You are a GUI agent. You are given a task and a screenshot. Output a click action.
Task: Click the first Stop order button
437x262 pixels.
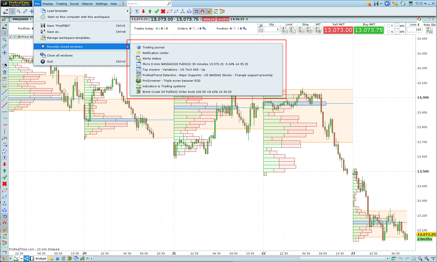click(x=301, y=30)
